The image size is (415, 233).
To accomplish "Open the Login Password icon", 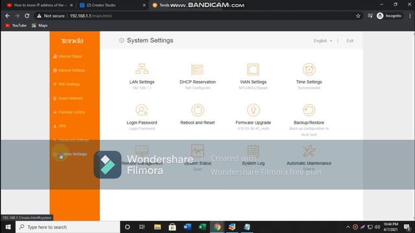I will [x=142, y=110].
